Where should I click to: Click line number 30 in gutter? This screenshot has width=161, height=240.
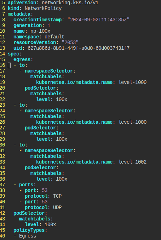click(x=2, y=145)
